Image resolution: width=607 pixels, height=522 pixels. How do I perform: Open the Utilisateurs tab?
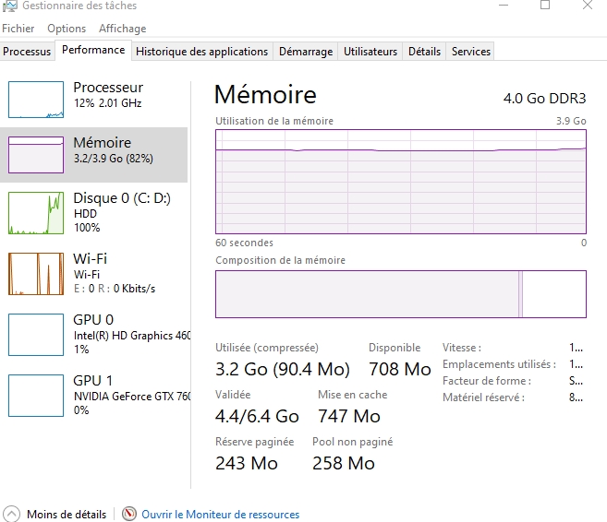pos(370,52)
